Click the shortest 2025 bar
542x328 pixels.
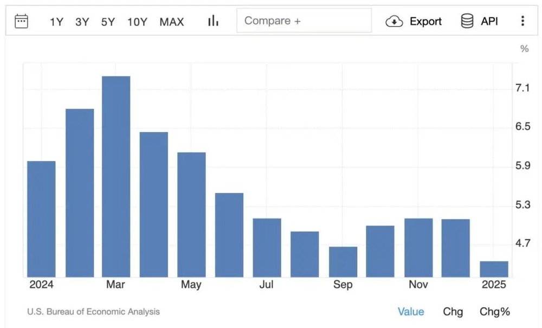(494, 269)
